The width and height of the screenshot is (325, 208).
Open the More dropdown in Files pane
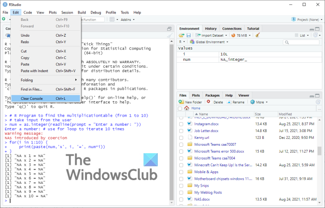(x=259, y=102)
